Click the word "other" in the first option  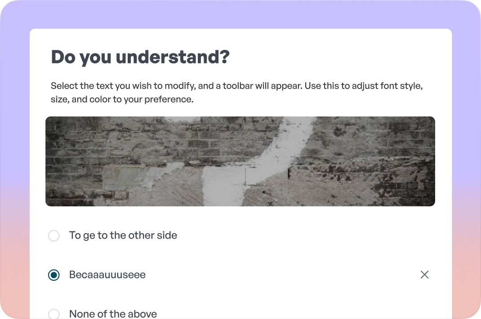pyautogui.click(x=141, y=235)
